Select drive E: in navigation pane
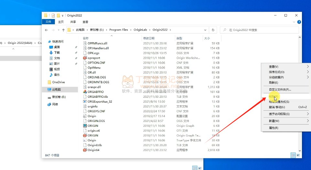The image size is (311, 170). (57, 97)
